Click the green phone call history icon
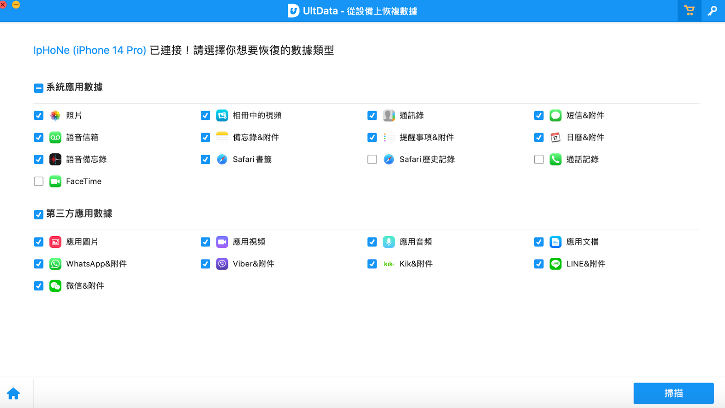The image size is (725, 408). (x=556, y=159)
